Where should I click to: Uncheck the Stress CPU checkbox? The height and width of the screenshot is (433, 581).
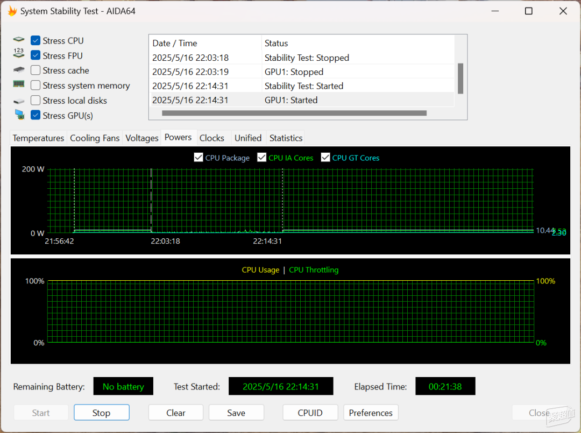pos(36,40)
